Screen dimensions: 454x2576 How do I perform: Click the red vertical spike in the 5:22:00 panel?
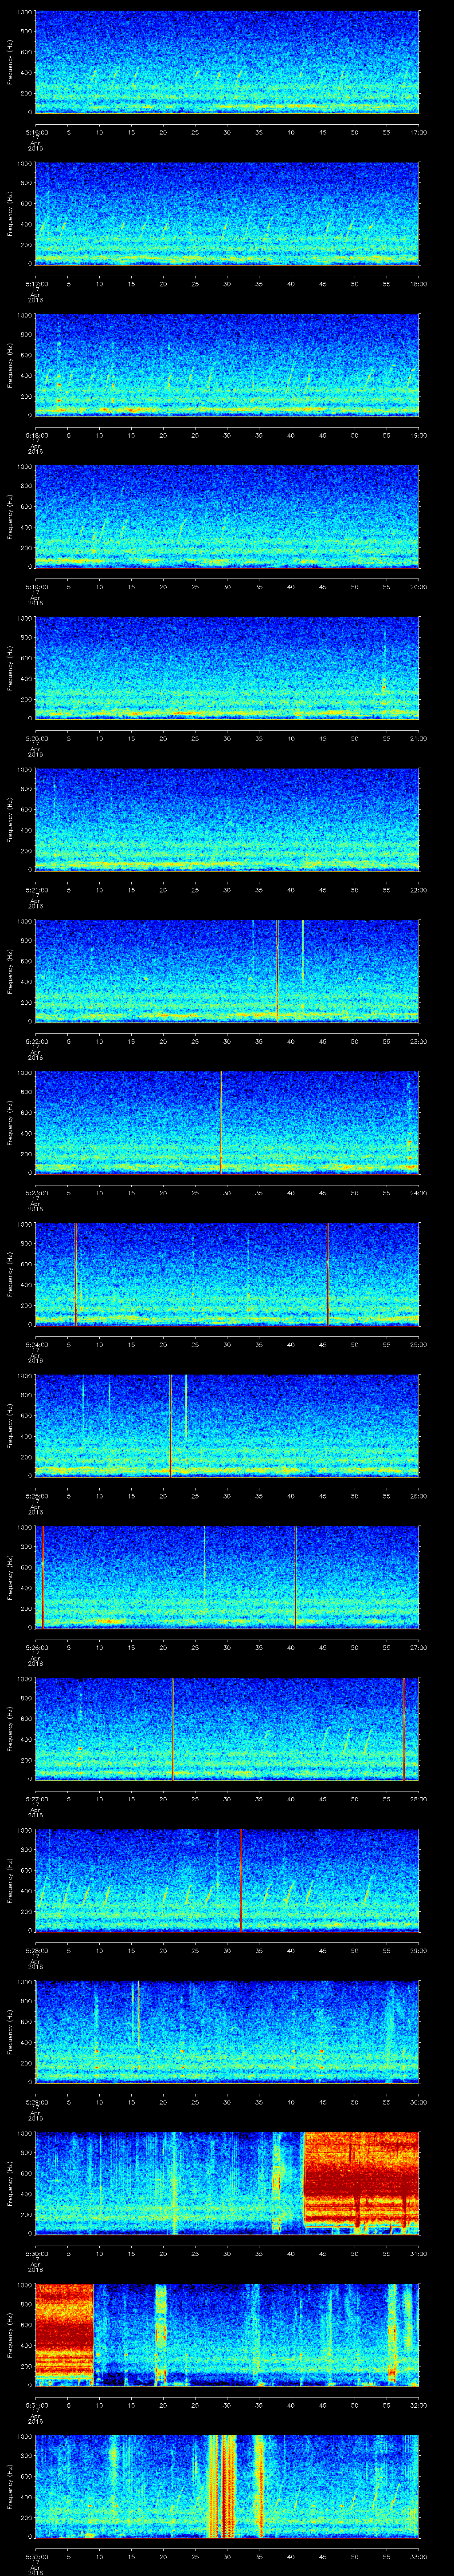point(278,972)
